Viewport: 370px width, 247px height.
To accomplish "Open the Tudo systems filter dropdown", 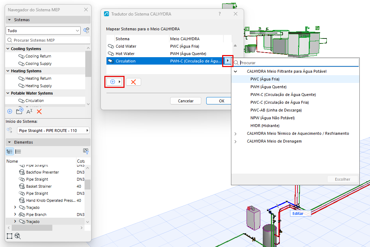I will [x=43, y=31].
